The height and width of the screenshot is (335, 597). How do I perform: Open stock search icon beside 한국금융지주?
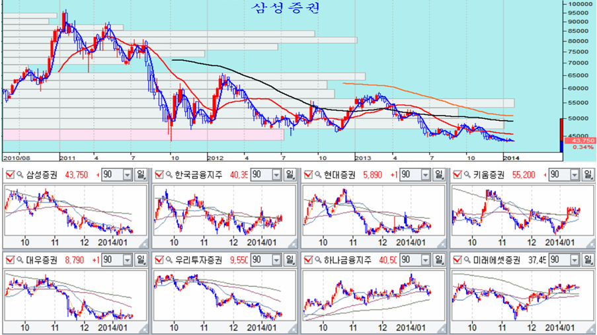tap(169, 174)
